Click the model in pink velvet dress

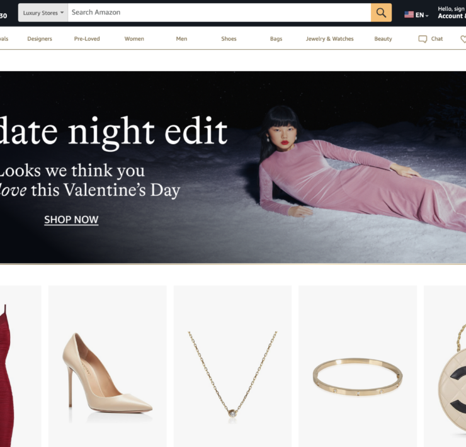pos(363,169)
